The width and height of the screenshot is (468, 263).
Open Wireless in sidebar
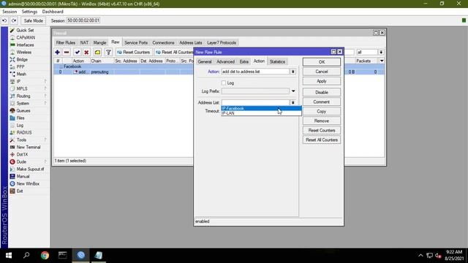(x=24, y=52)
